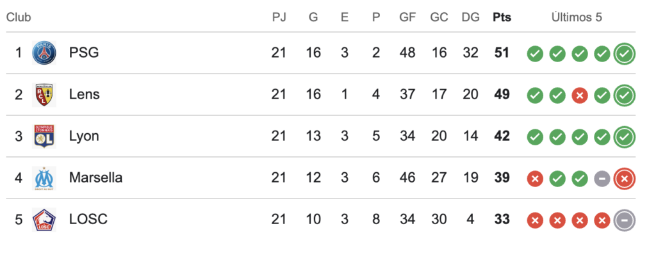The height and width of the screenshot is (260, 656).
Task: Click Lens's red loss icon in last five
Action: pos(580,95)
